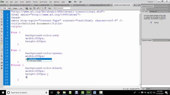Open the Extend Dreamweaver gear dropdown

[75, 2]
